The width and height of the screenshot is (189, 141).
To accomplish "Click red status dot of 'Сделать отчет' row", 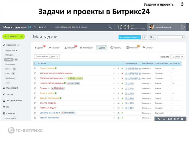I will coord(122,73).
